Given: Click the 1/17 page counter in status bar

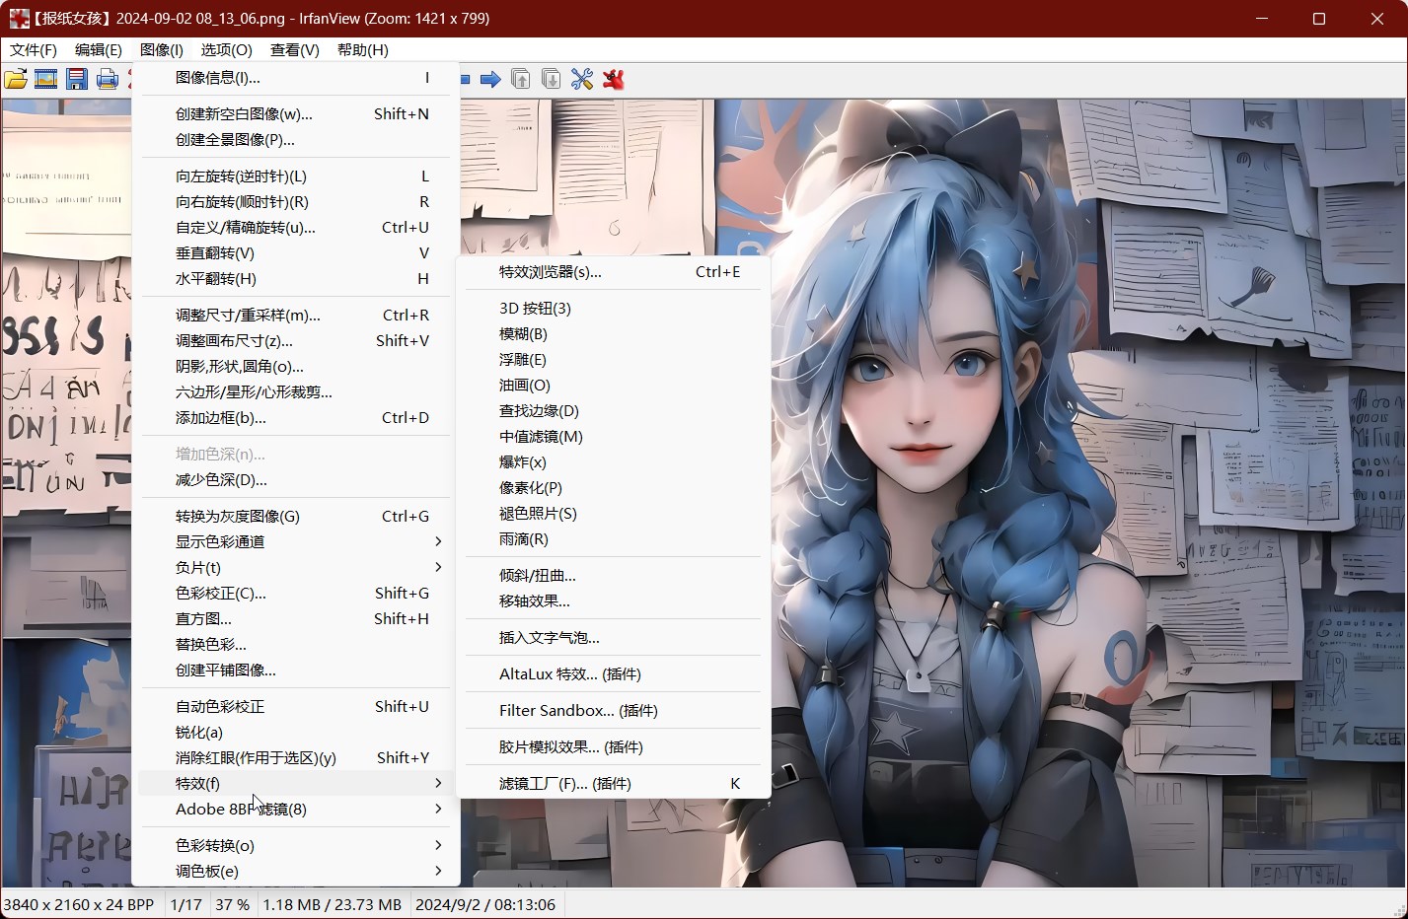Looking at the screenshot, I should (x=186, y=903).
